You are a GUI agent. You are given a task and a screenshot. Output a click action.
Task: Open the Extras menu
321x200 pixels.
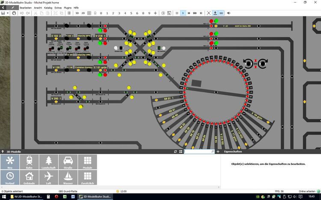point(58,8)
